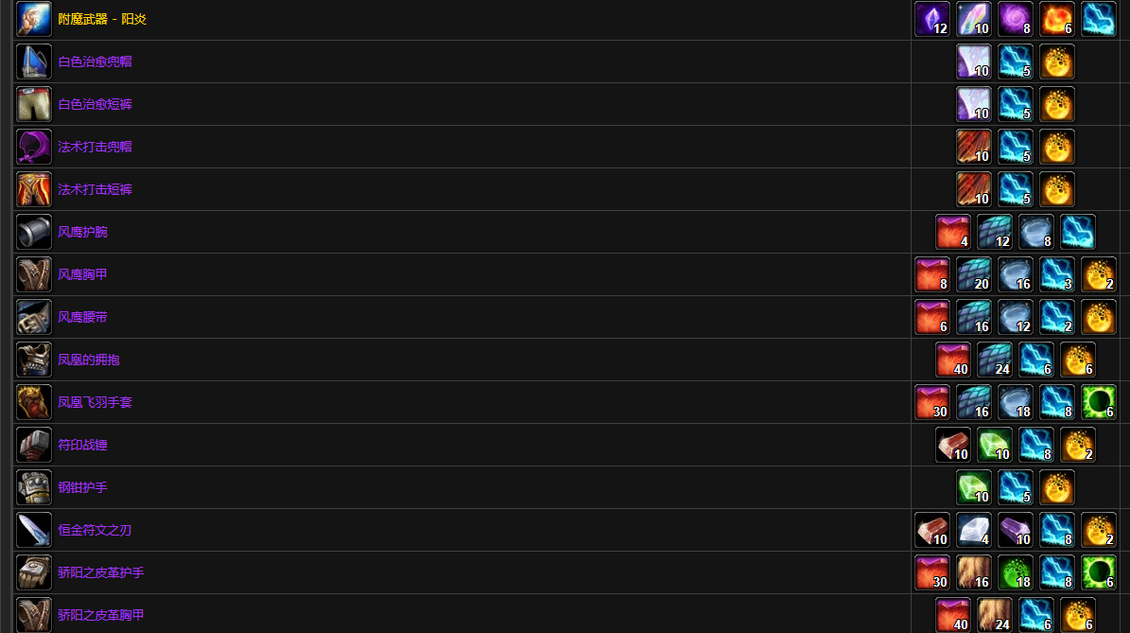Click the 凤凰飞羽手套 glove thumbnail

click(x=34, y=402)
